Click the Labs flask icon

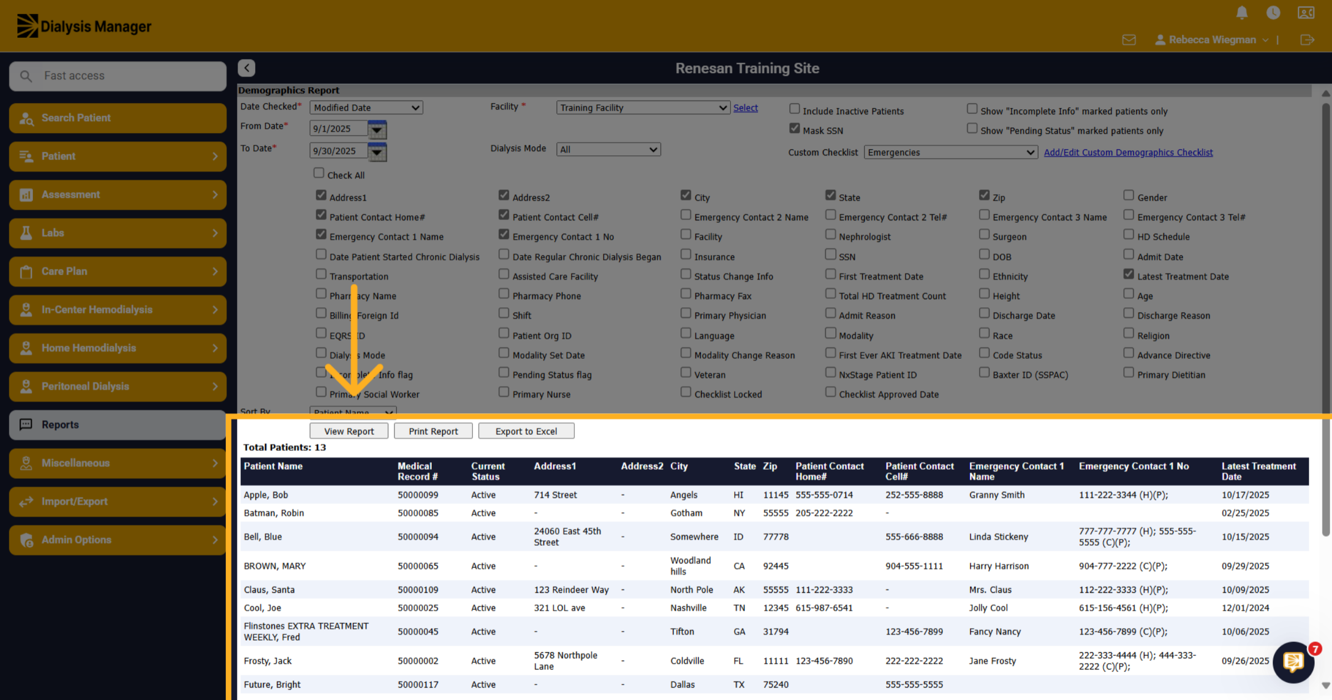[26, 233]
